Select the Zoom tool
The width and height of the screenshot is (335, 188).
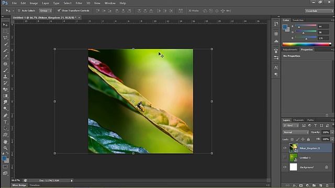[x=5, y=148]
